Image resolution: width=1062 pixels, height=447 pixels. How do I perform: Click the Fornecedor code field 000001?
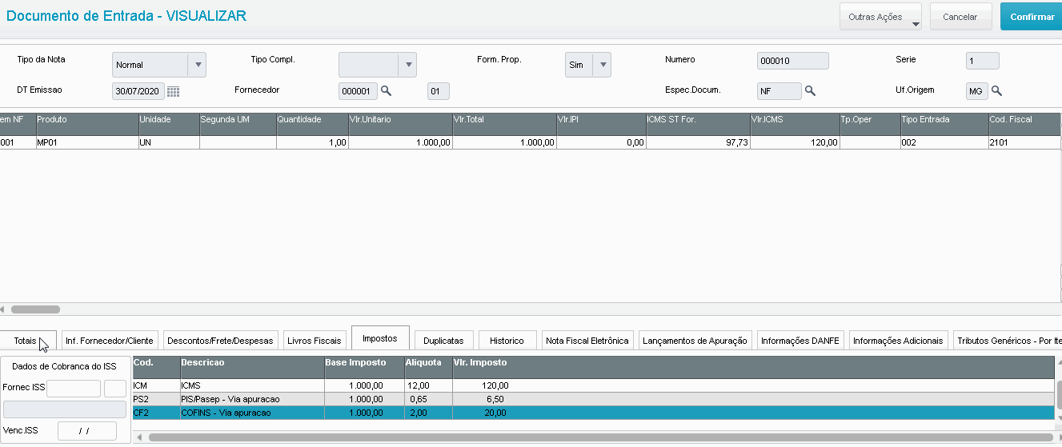coord(358,91)
